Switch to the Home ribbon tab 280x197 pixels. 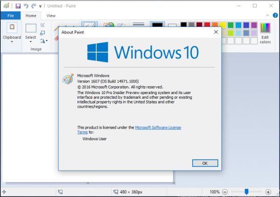(x=31, y=16)
